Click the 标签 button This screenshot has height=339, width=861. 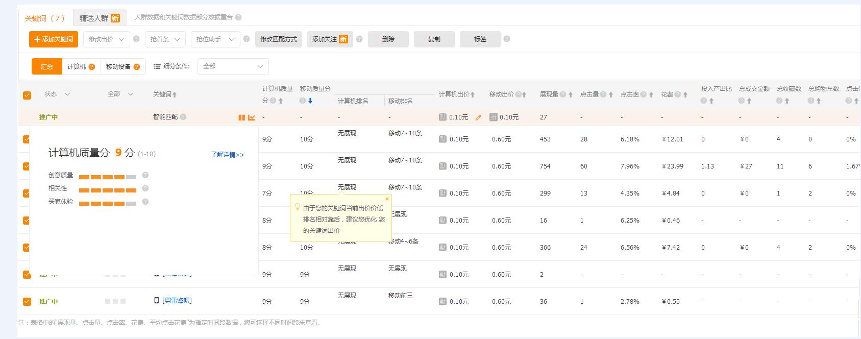tap(480, 39)
